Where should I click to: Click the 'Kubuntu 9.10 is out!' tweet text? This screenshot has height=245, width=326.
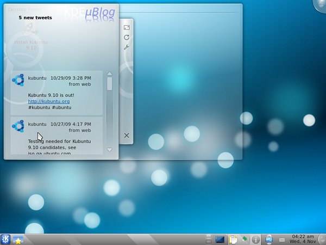pos(51,95)
